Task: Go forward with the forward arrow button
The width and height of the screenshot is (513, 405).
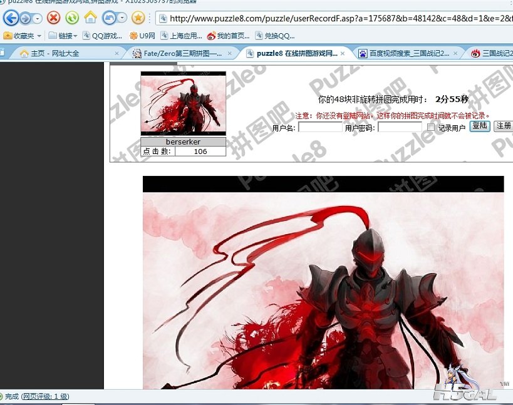Action: 25,18
